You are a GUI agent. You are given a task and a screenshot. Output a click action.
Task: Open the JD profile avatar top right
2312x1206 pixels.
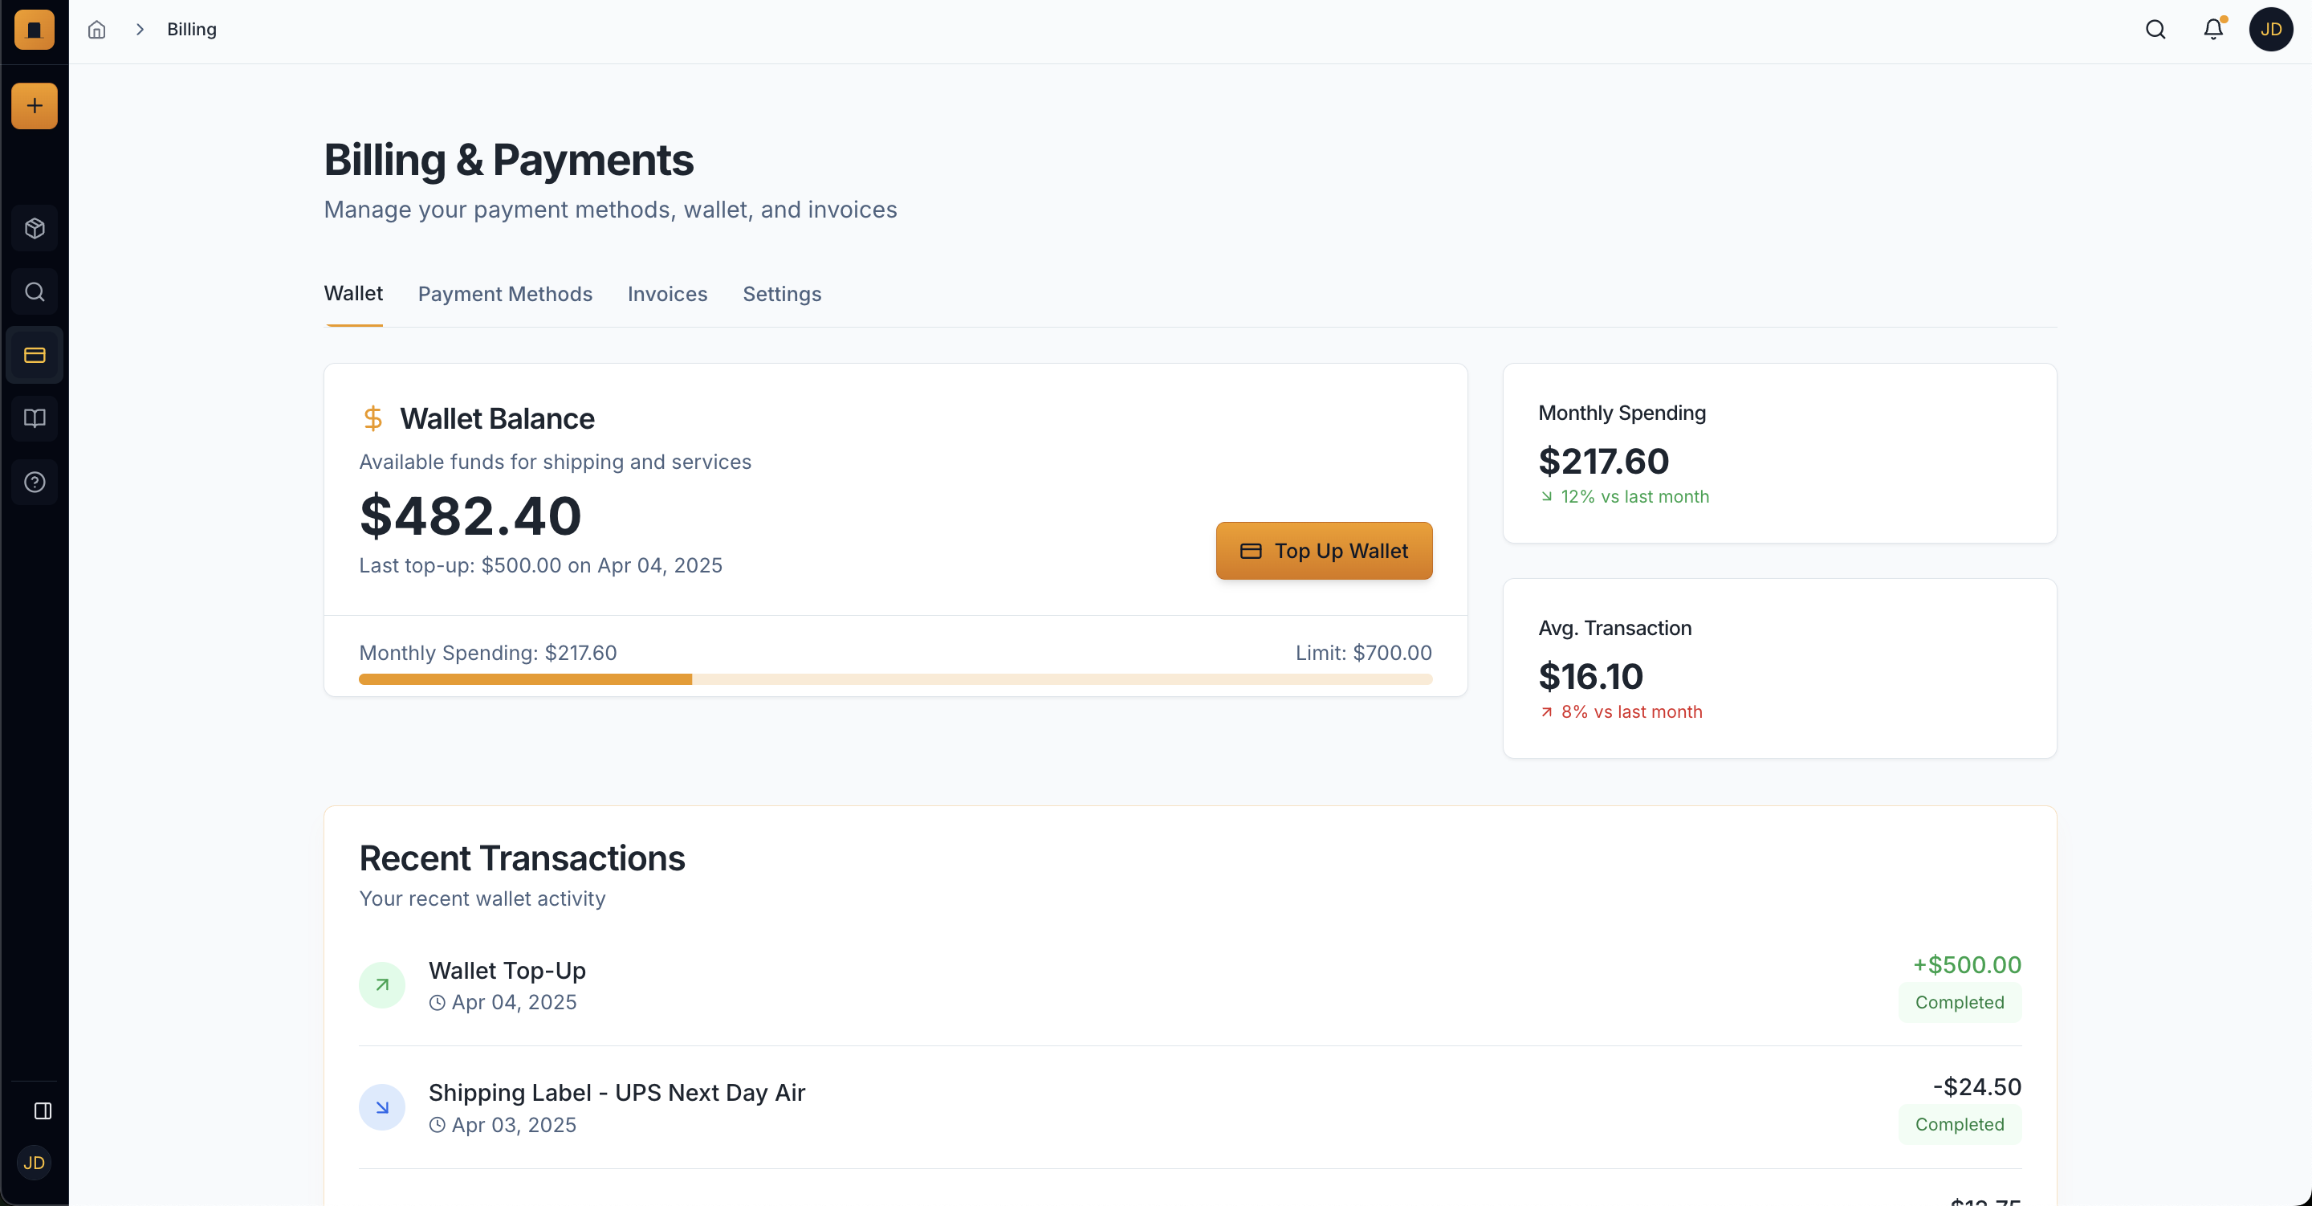click(x=2271, y=30)
